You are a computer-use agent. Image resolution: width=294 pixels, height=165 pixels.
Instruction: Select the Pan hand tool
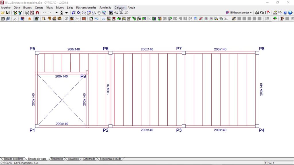[99, 13]
